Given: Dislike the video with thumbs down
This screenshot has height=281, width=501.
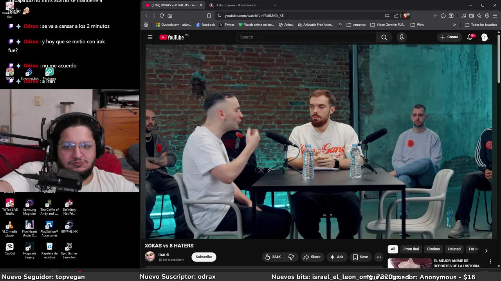Looking at the screenshot, I should coord(291,257).
